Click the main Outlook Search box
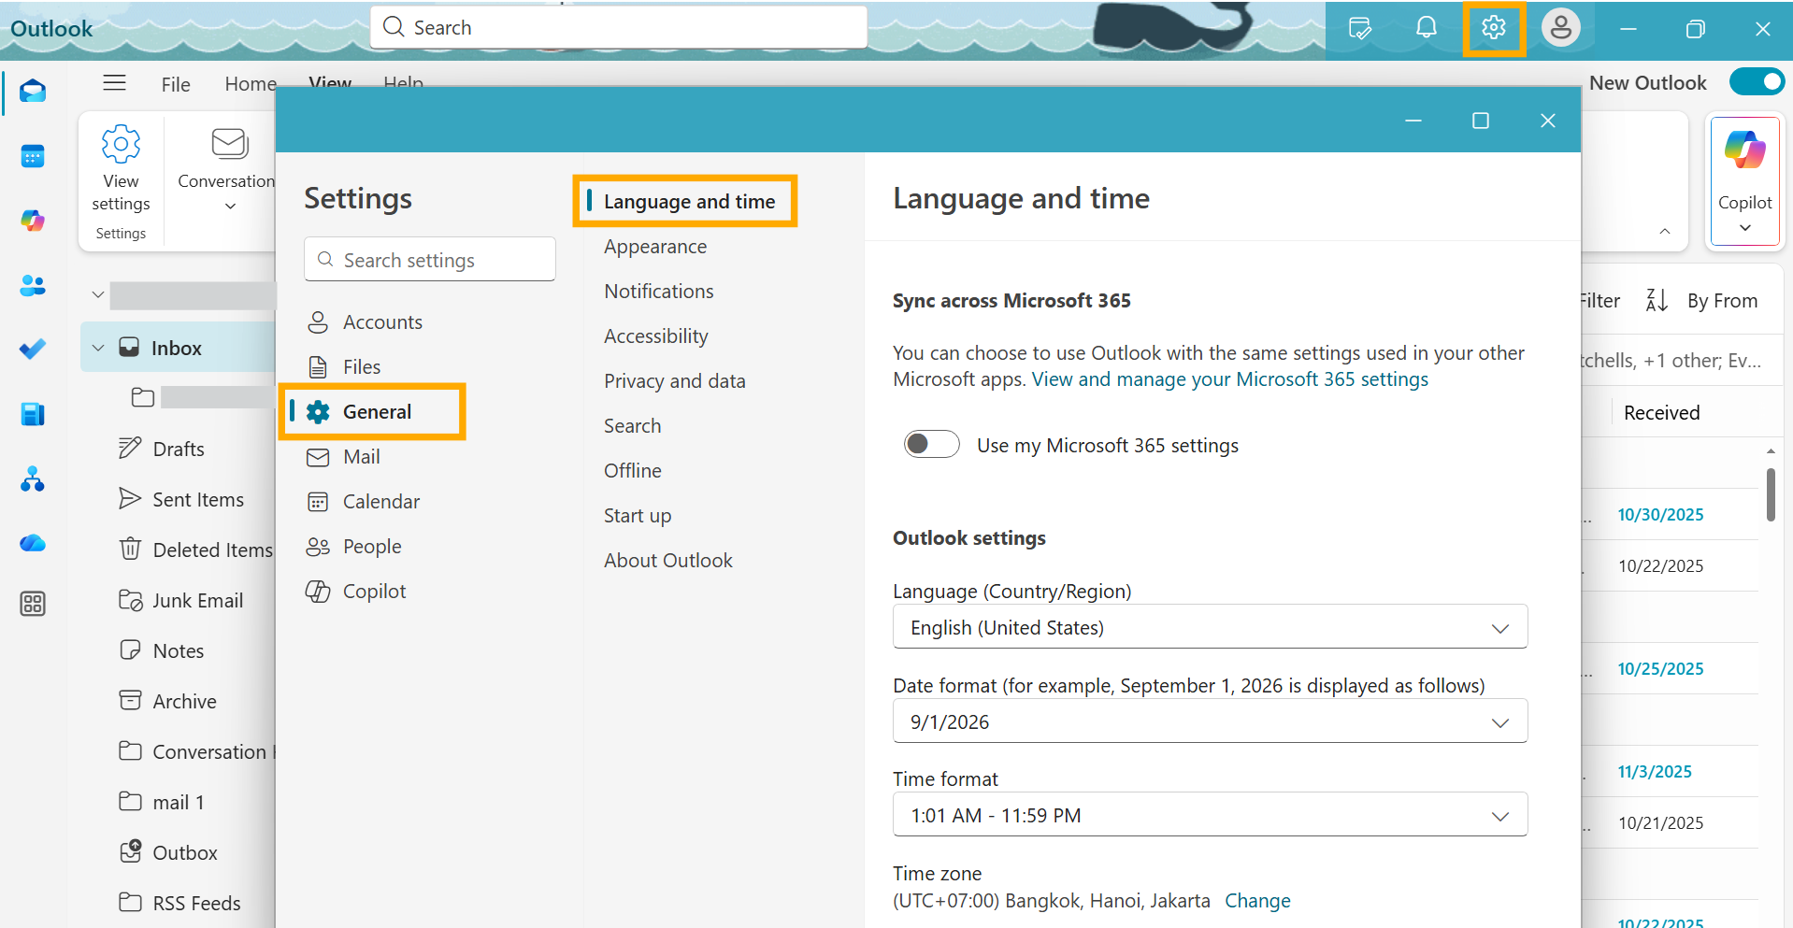 click(619, 27)
